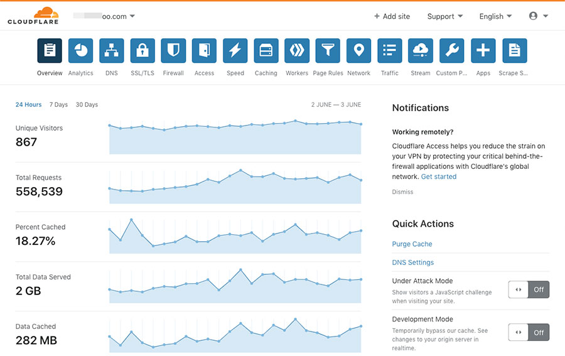This screenshot has width=565, height=356.
Task: Expand the account menu arrow
Action: 546,16
